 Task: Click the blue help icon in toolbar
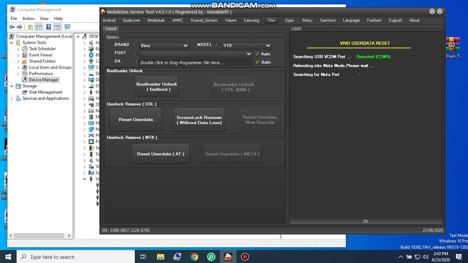tap(49, 27)
